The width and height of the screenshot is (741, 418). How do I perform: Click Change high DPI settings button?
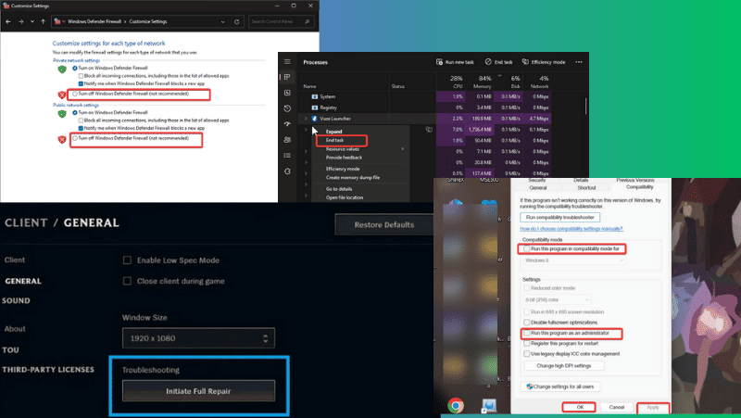pyautogui.click(x=564, y=366)
